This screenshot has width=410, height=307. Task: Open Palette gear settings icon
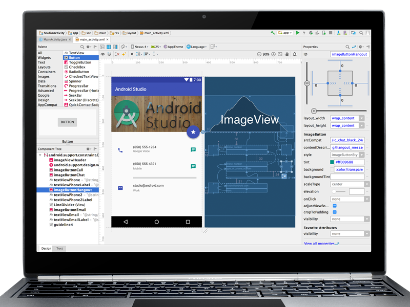88,47
